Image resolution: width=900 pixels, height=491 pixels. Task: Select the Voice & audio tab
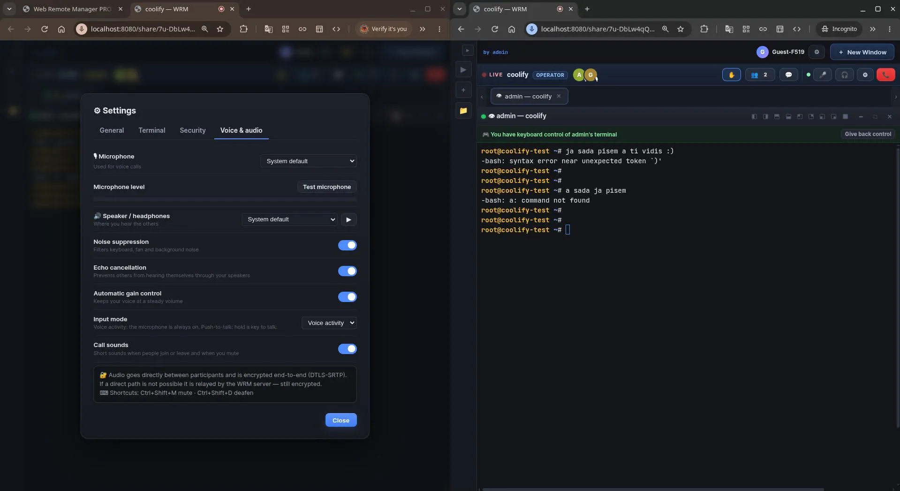tap(242, 130)
